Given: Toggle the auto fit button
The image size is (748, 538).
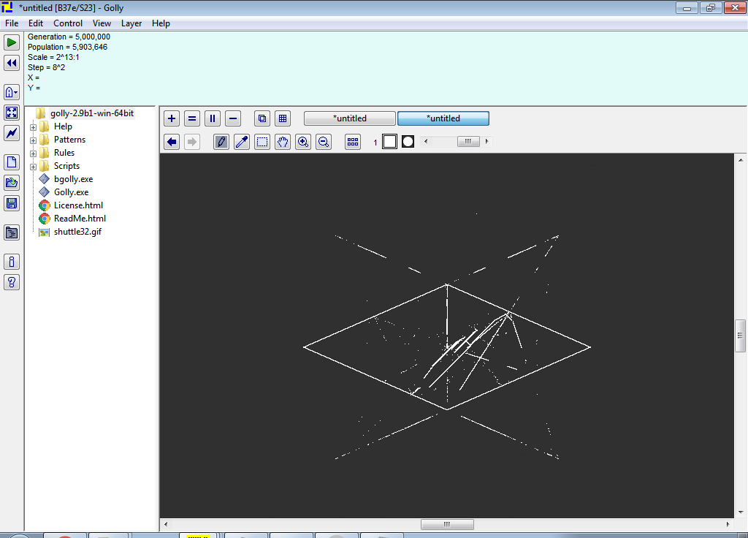Looking at the screenshot, I should coord(12,113).
